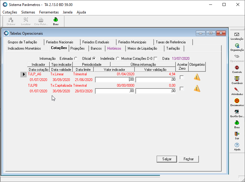The width and height of the screenshot is (245, 182).
Task: Toggle the Mostrar Cotações D-0 checkbox
Action: pyautogui.click(x=155, y=59)
